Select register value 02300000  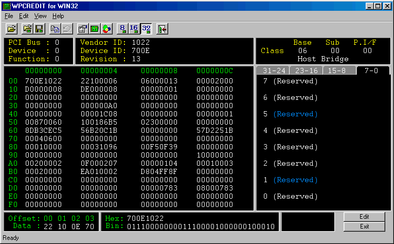(159, 122)
